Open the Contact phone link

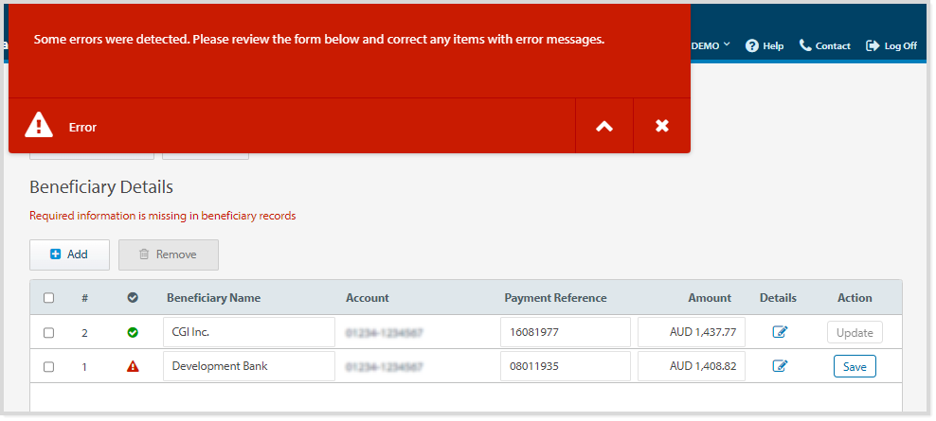tap(824, 45)
